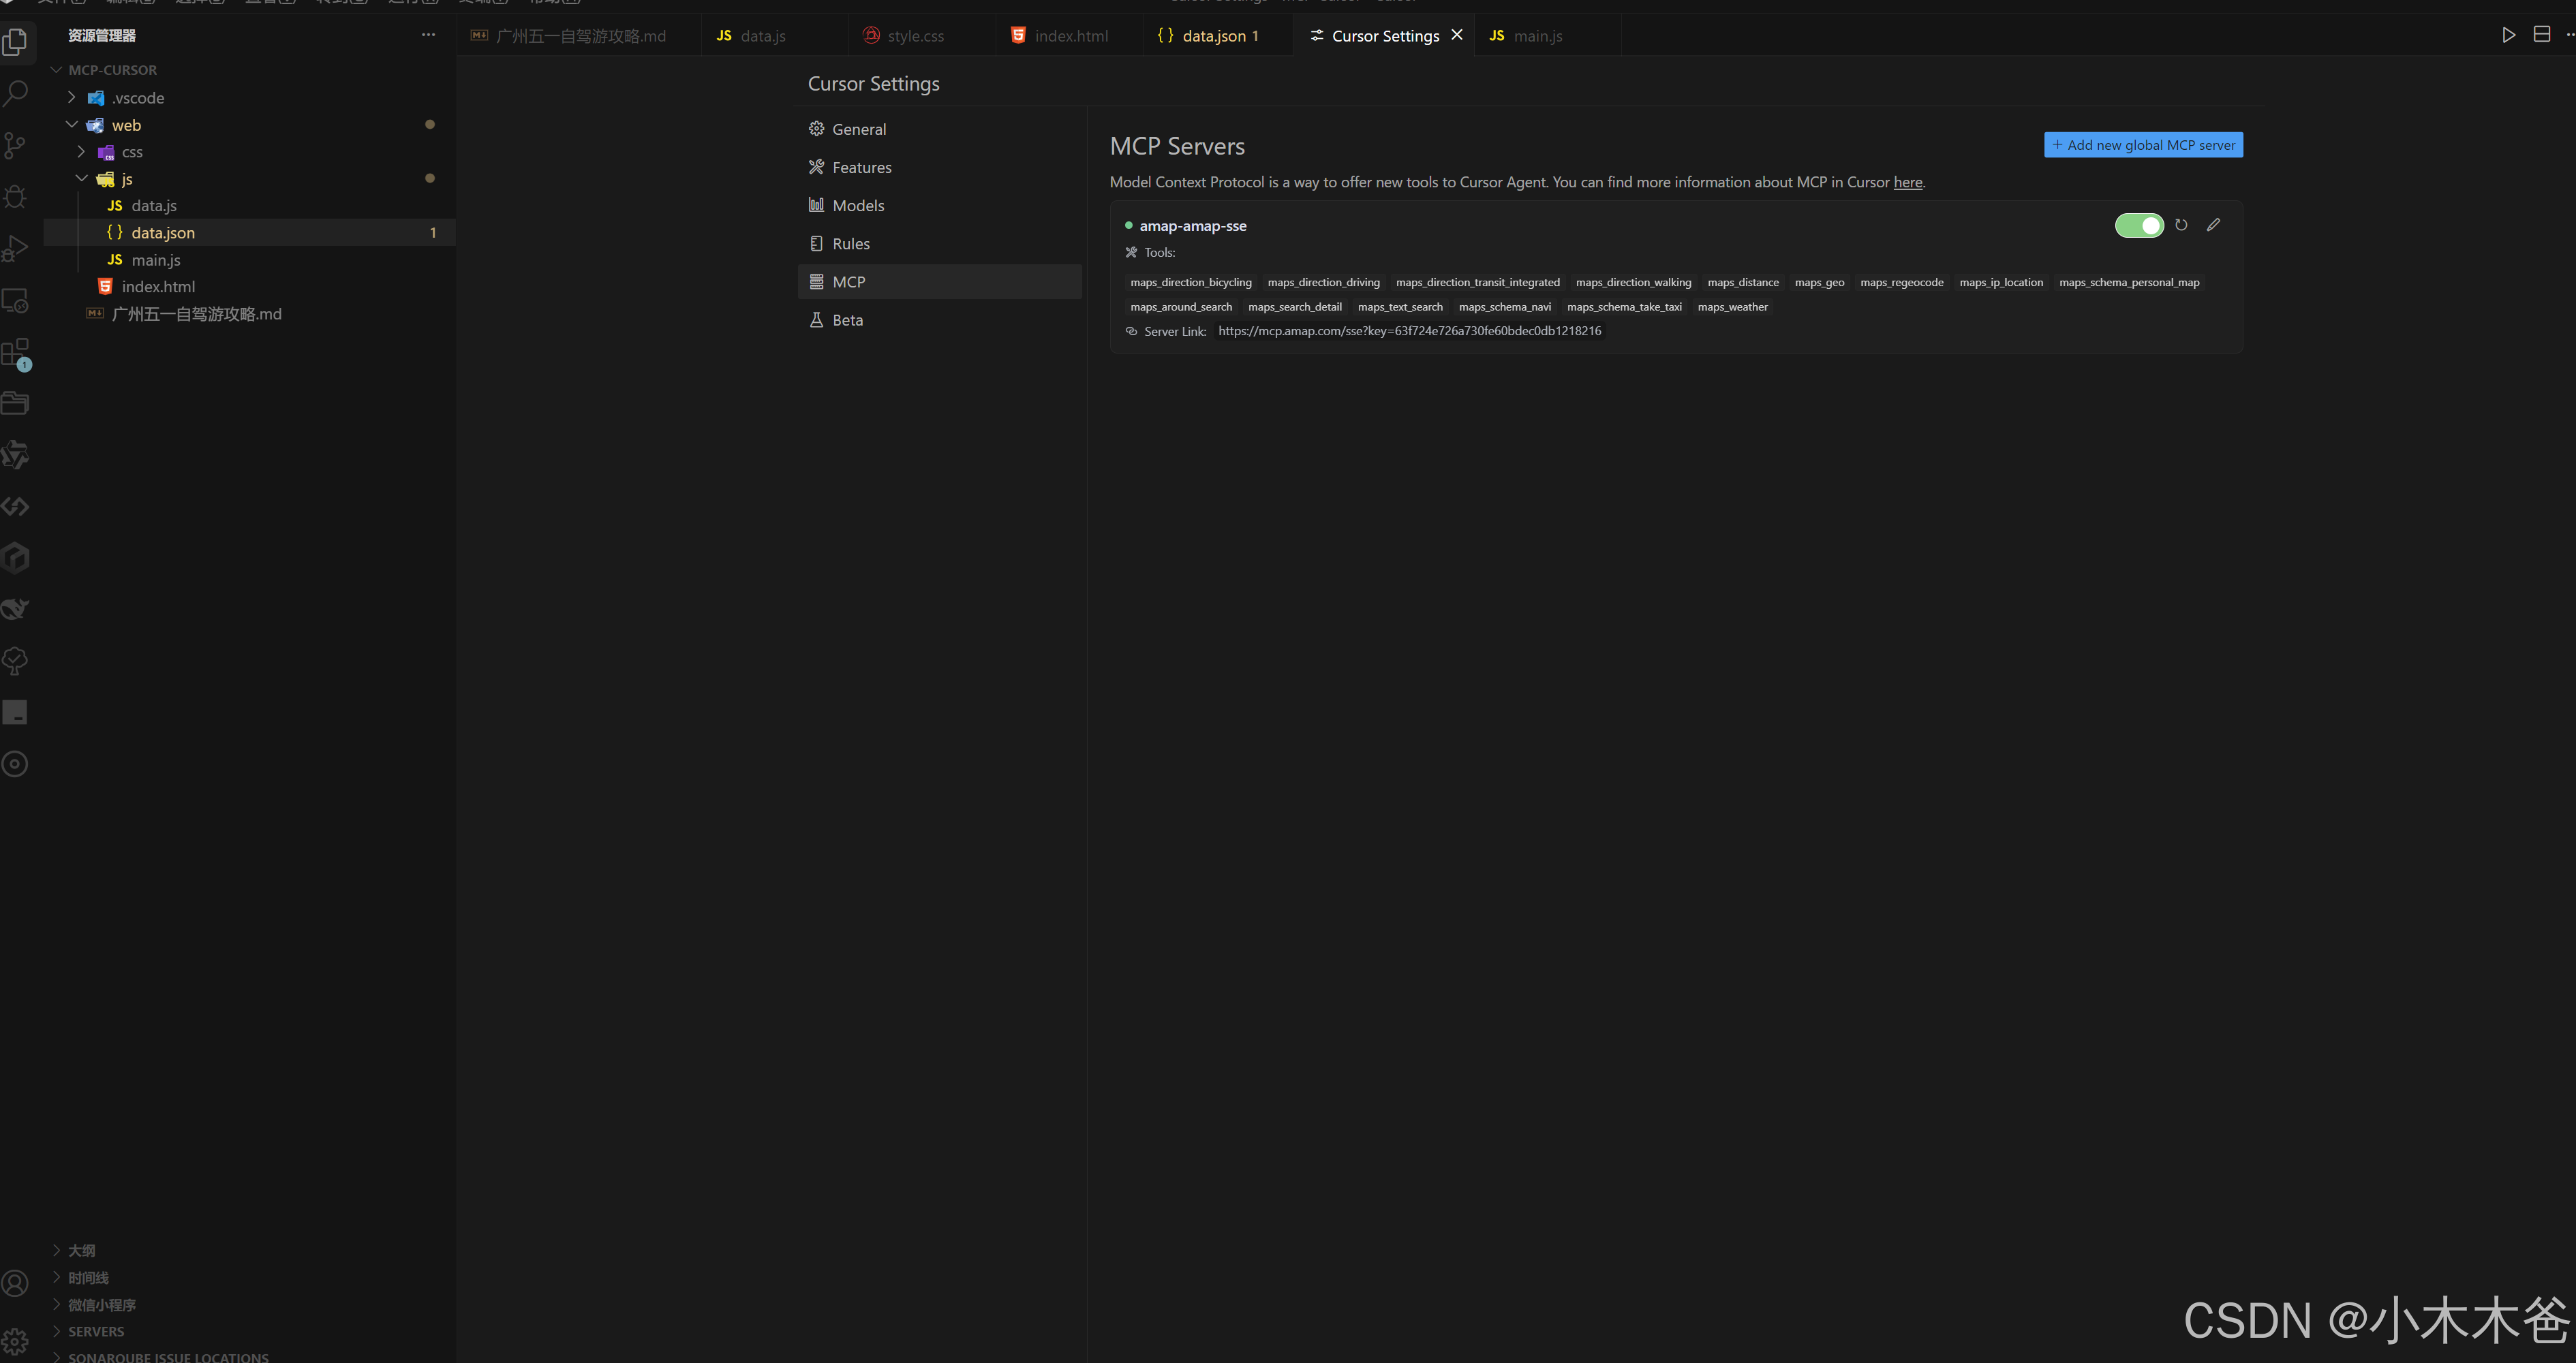Click the split editor layout icon
Image resolution: width=2576 pixels, height=1363 pixels.
coord(2541,35)
